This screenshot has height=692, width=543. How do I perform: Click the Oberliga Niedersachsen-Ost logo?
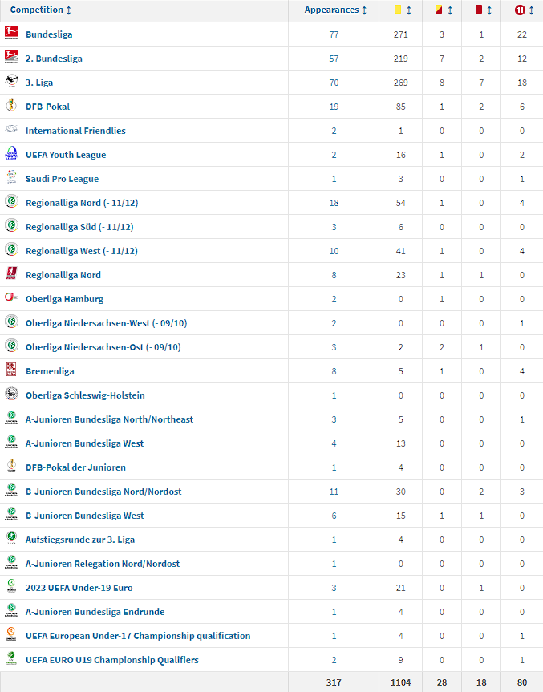click(x=11, y=346)
